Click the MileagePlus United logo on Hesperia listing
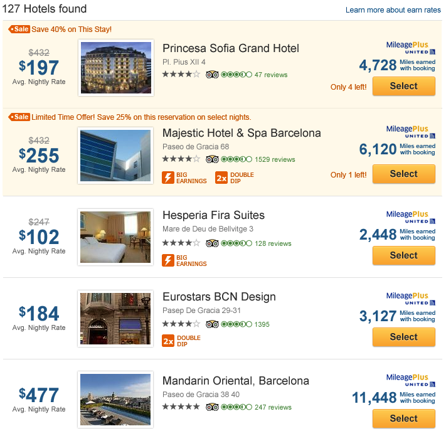Viewport: 446px width, 436px height. (411, 217)
